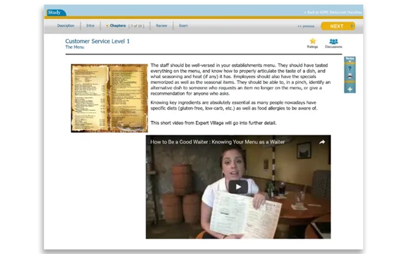Click the print icon in side panel
Image resolution: width=407 pixels, height=254 pixels.
(x=350, y=78)
